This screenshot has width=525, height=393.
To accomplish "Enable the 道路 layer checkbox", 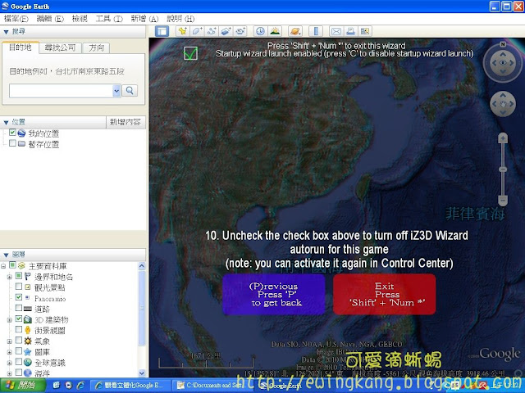I will point(19,308).
